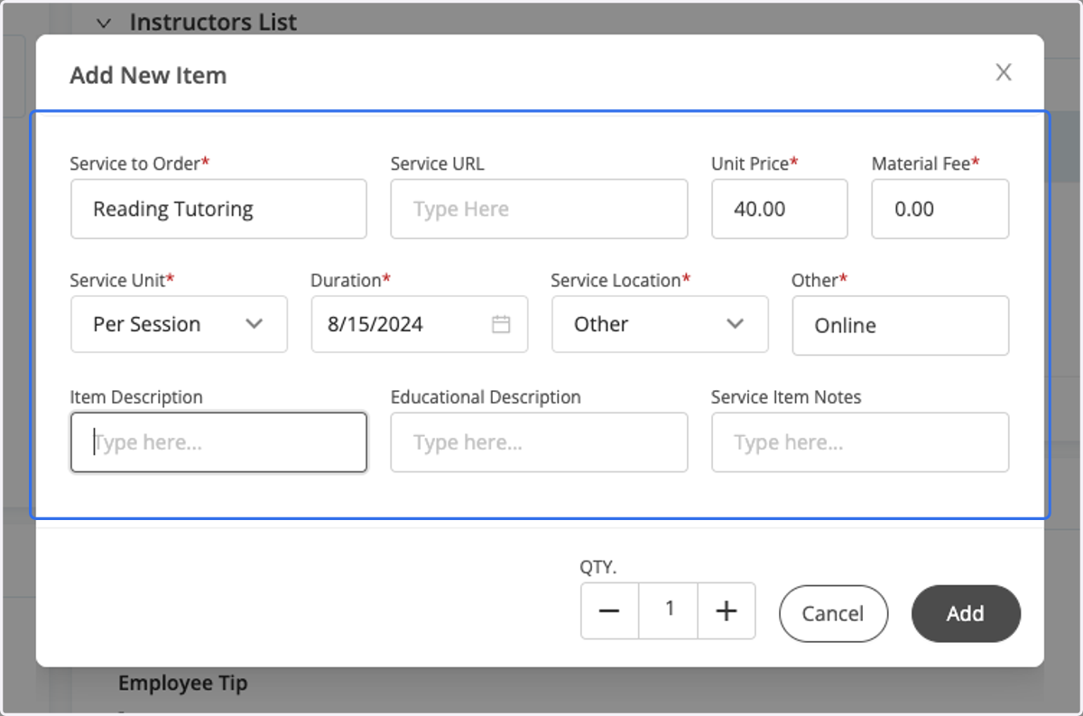Screen dimensions: 1083x716
Task: Open the Service Unit dropdown
Action: tap(179, 324)
